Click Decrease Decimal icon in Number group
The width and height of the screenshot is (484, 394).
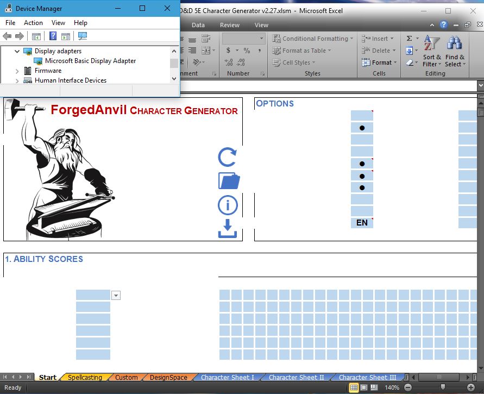[x=241, y=62]
